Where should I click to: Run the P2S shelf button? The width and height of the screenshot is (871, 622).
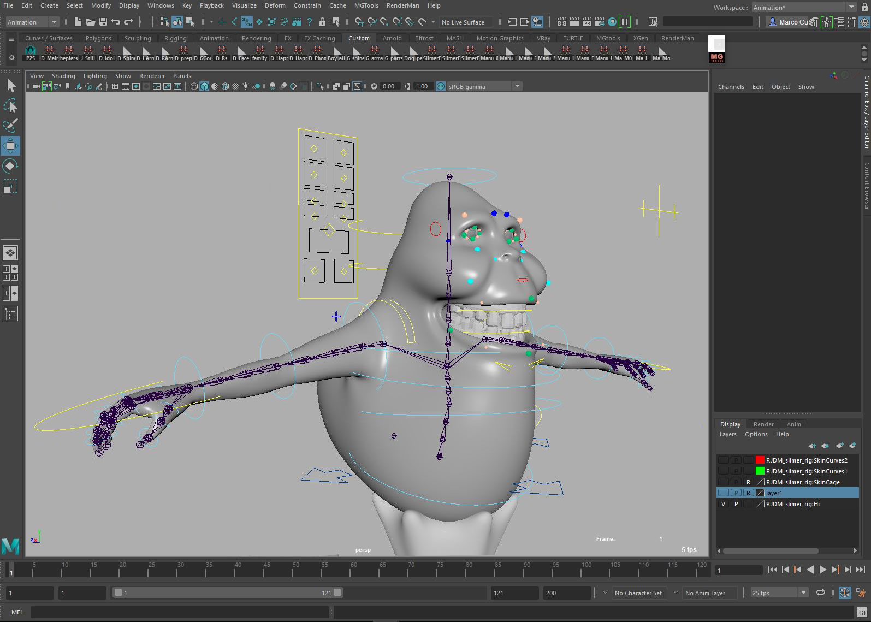(31, 53)
